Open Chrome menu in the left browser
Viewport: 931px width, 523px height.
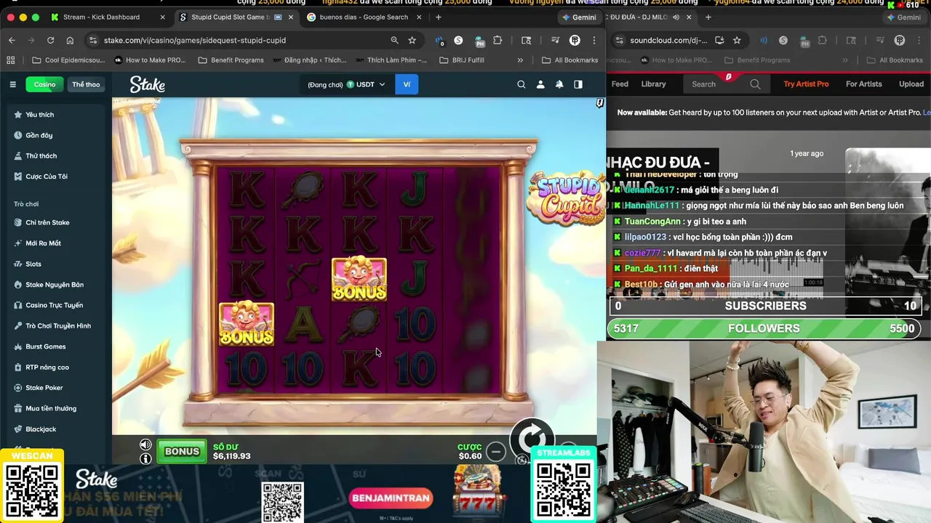tap(594, 40)
